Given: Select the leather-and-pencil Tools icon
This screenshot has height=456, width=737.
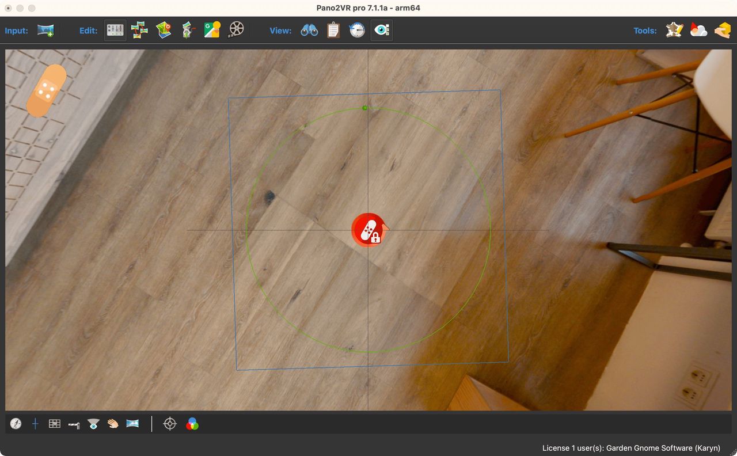Looking at the screenshot, I should click(x=674, y=30).
